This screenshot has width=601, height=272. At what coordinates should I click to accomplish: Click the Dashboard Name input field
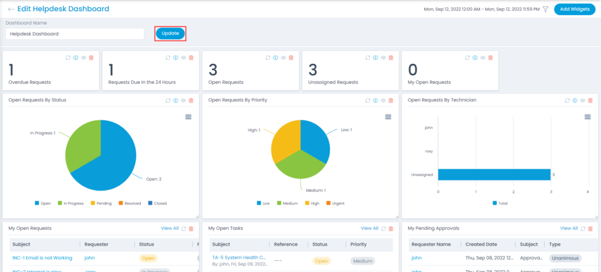point(75,34)
